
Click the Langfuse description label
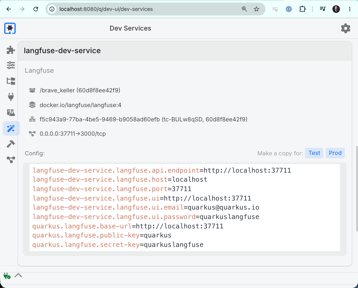point(39,70)
